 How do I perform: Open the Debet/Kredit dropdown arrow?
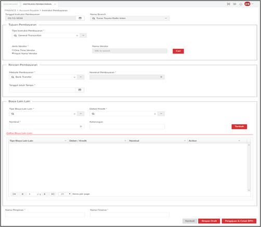pyautogui.click(x=161, y=114)
